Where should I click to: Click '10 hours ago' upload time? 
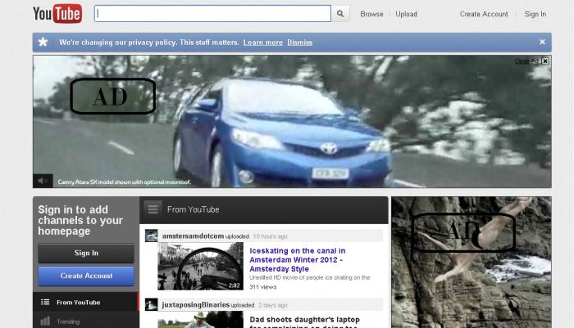pyautogui.click(x=270, y=236)
